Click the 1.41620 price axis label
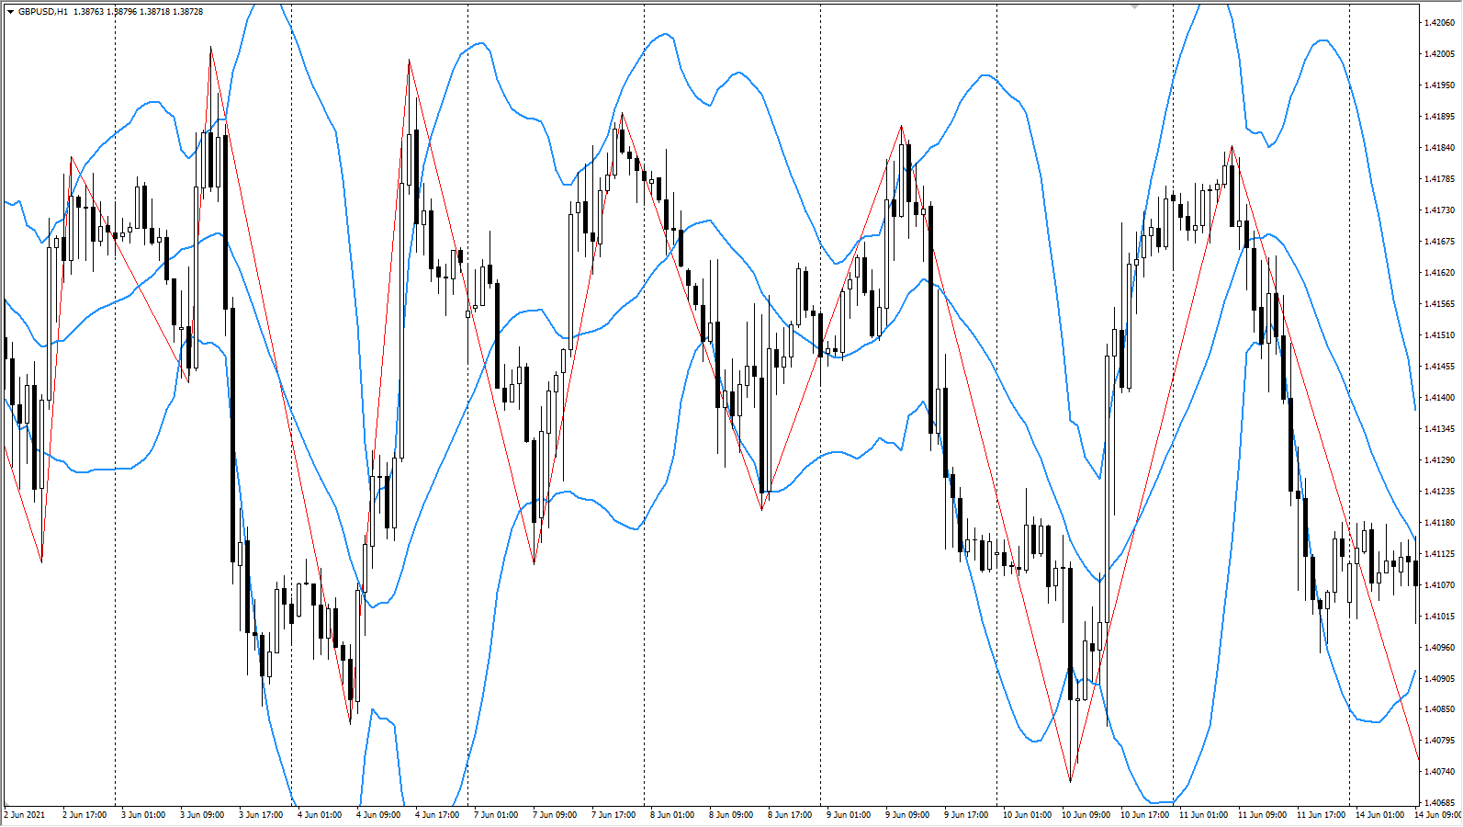 [1439, 273]
